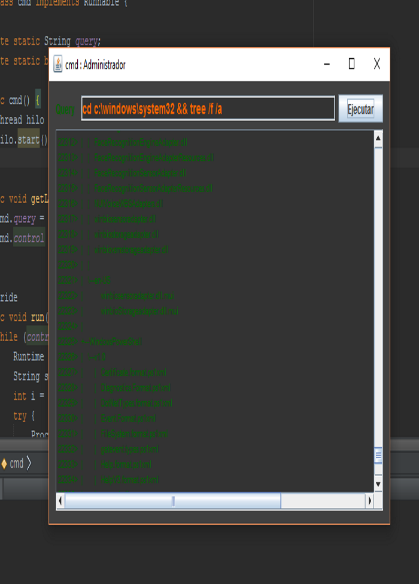419x584 pixels.
Task: Select line winbioStorageadapter.dll.mui
Action: coord(139,311)
